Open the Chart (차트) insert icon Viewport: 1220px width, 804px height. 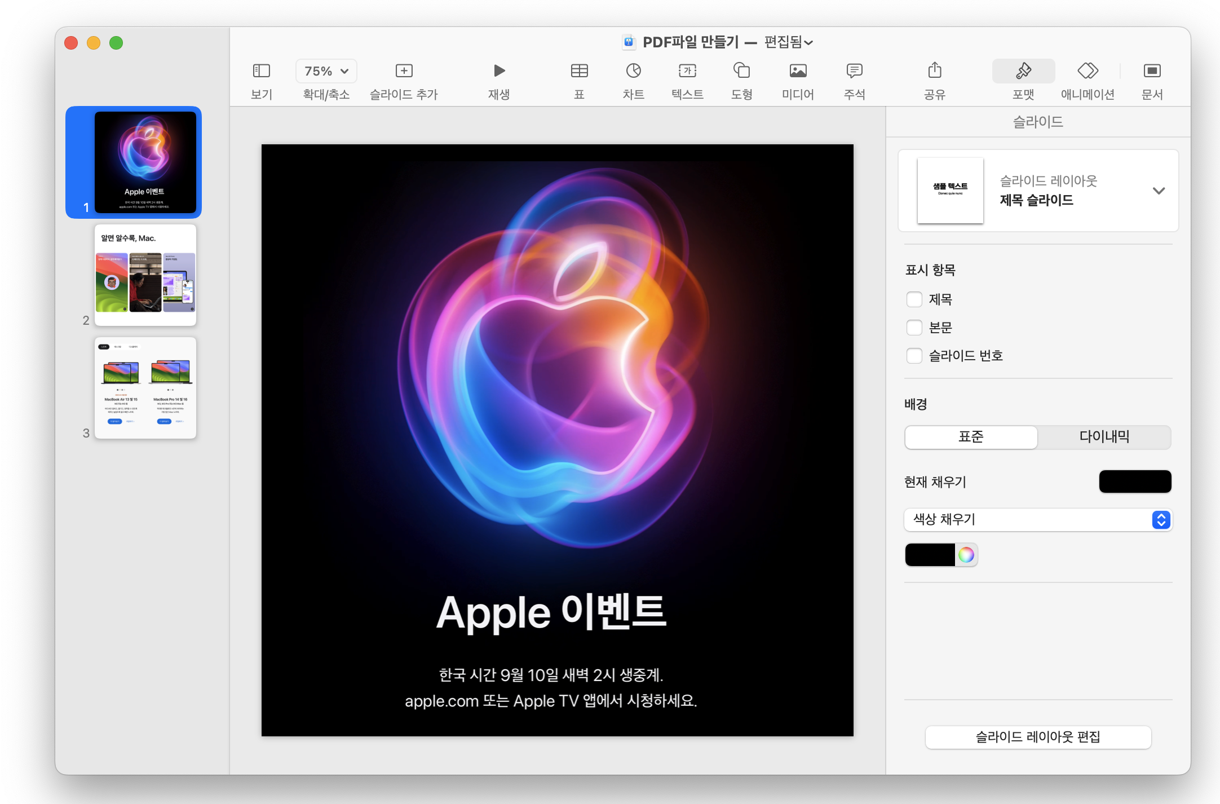633,71
